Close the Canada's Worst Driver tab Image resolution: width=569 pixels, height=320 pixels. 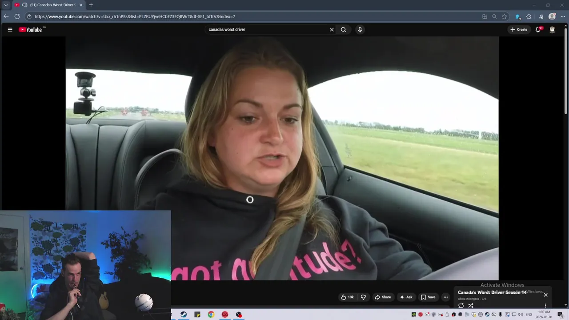81,5
